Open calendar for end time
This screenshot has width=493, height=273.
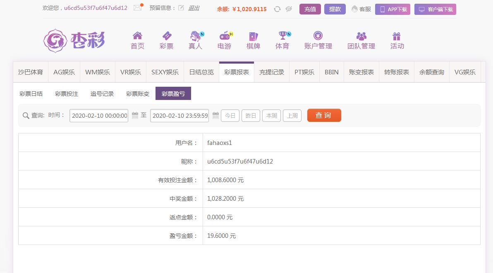point(216,115)
